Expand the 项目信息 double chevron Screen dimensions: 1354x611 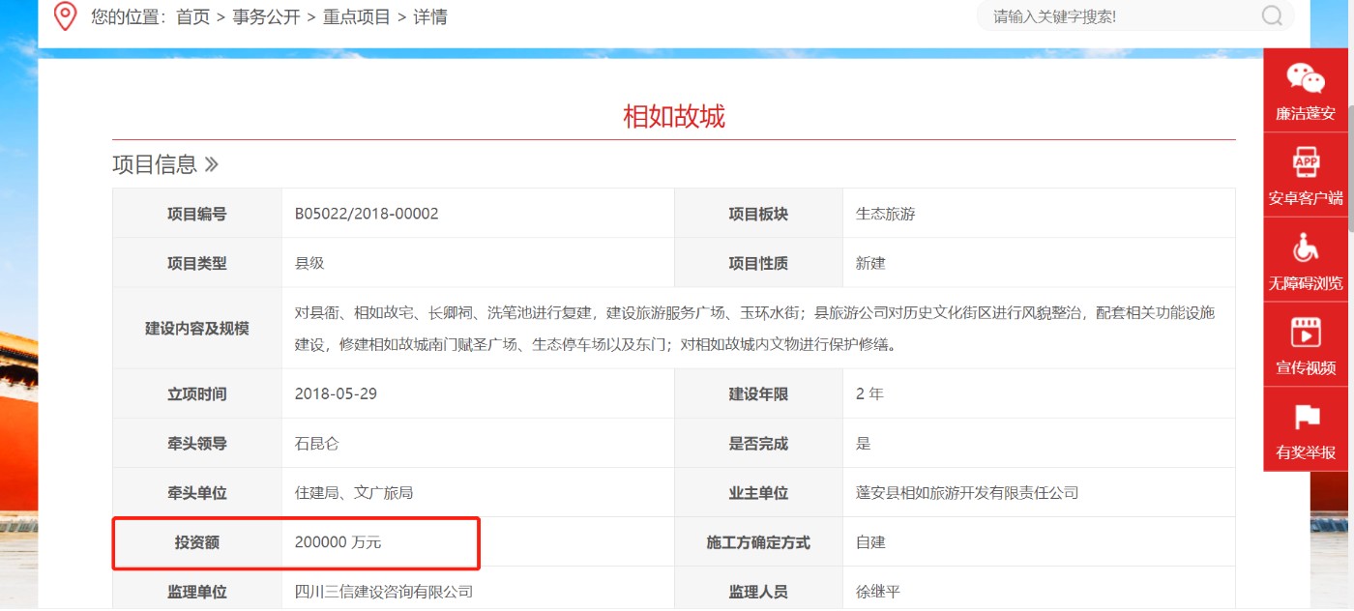pos(211,165)
